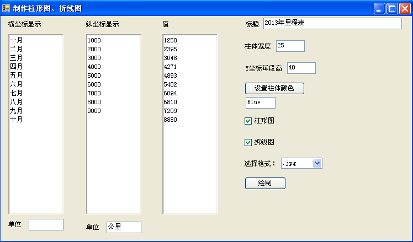Click the Blue color value box
The width and height of the screenshot is (413, 242).
click(260, 103)
